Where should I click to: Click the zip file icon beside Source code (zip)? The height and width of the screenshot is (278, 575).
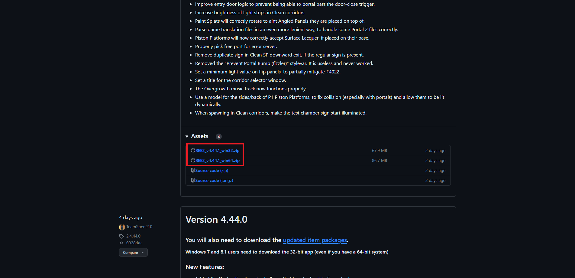[193, 170]
